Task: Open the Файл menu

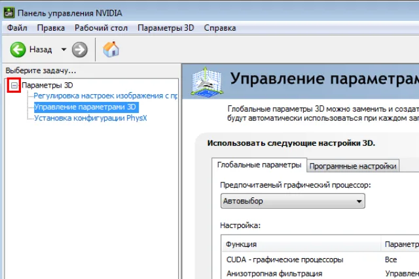Action: (x=17, y=28)
